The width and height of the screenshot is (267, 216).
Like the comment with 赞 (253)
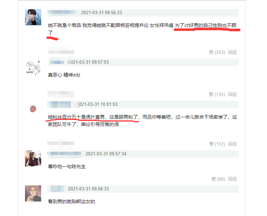[x=217, y=52]
